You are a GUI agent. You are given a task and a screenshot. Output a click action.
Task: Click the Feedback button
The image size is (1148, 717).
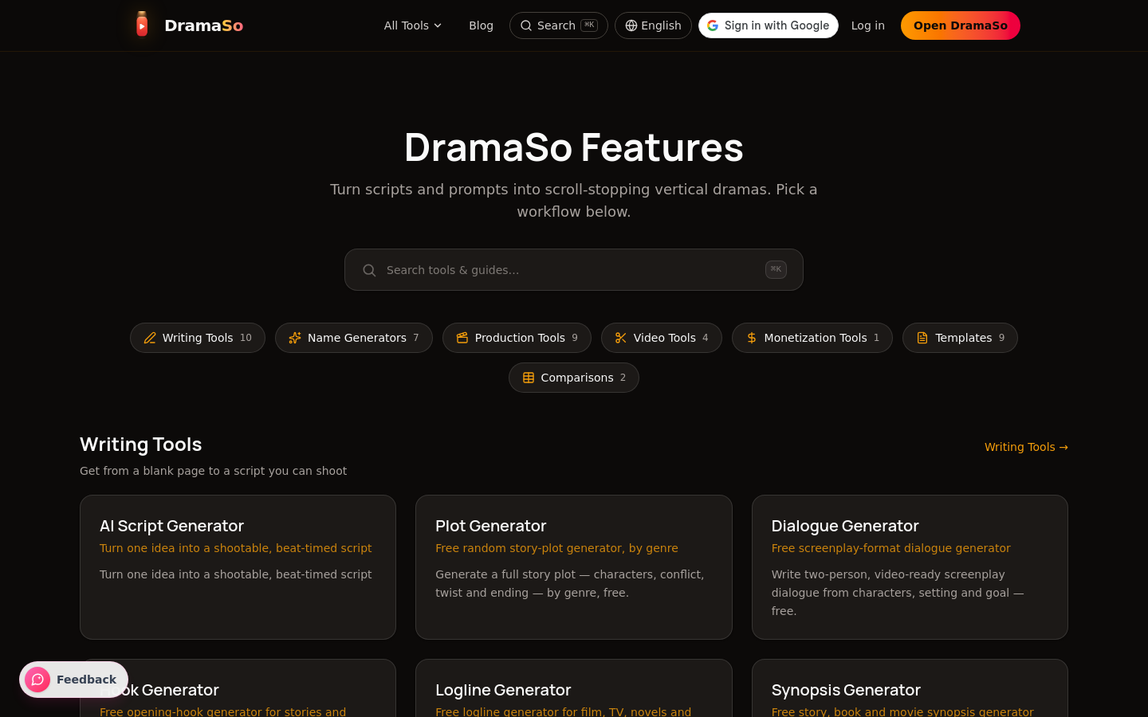pos(73,680)
